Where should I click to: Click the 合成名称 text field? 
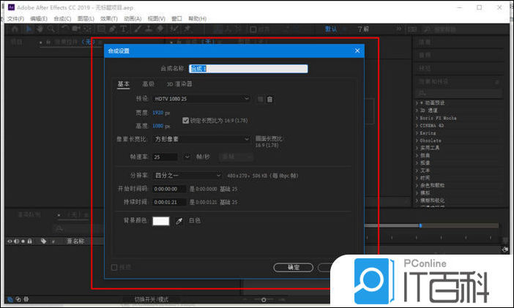click(248, 69)
